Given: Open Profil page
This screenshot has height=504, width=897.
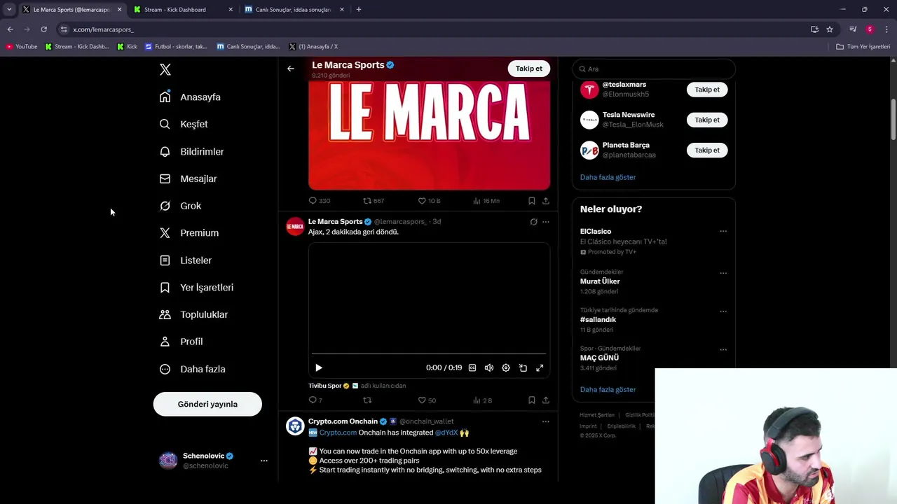Looking at the screenshot, I should [181, 342].
